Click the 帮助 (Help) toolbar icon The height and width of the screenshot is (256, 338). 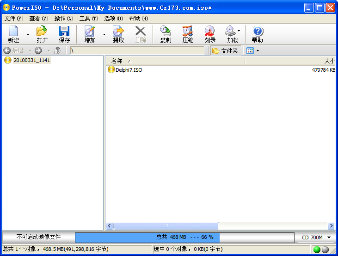click(x=258, y=34)
